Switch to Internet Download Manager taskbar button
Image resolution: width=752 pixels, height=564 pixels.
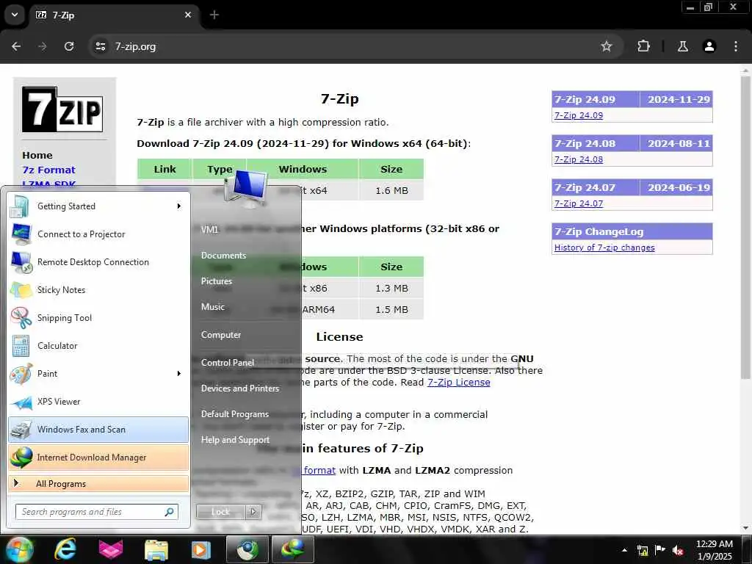(x=293, y=549)
